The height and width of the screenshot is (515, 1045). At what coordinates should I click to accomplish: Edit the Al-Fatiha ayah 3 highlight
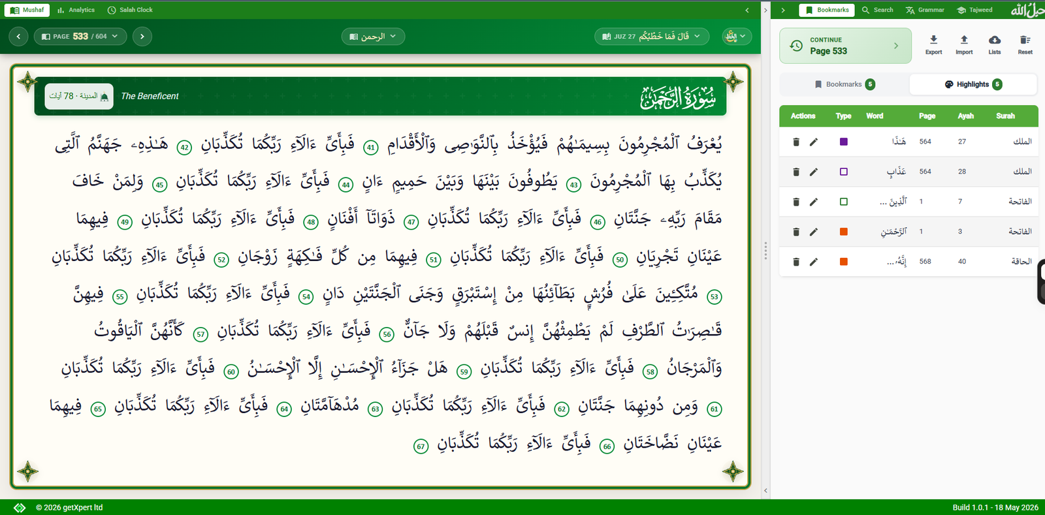pyautogui.click(x=814, y=232)
